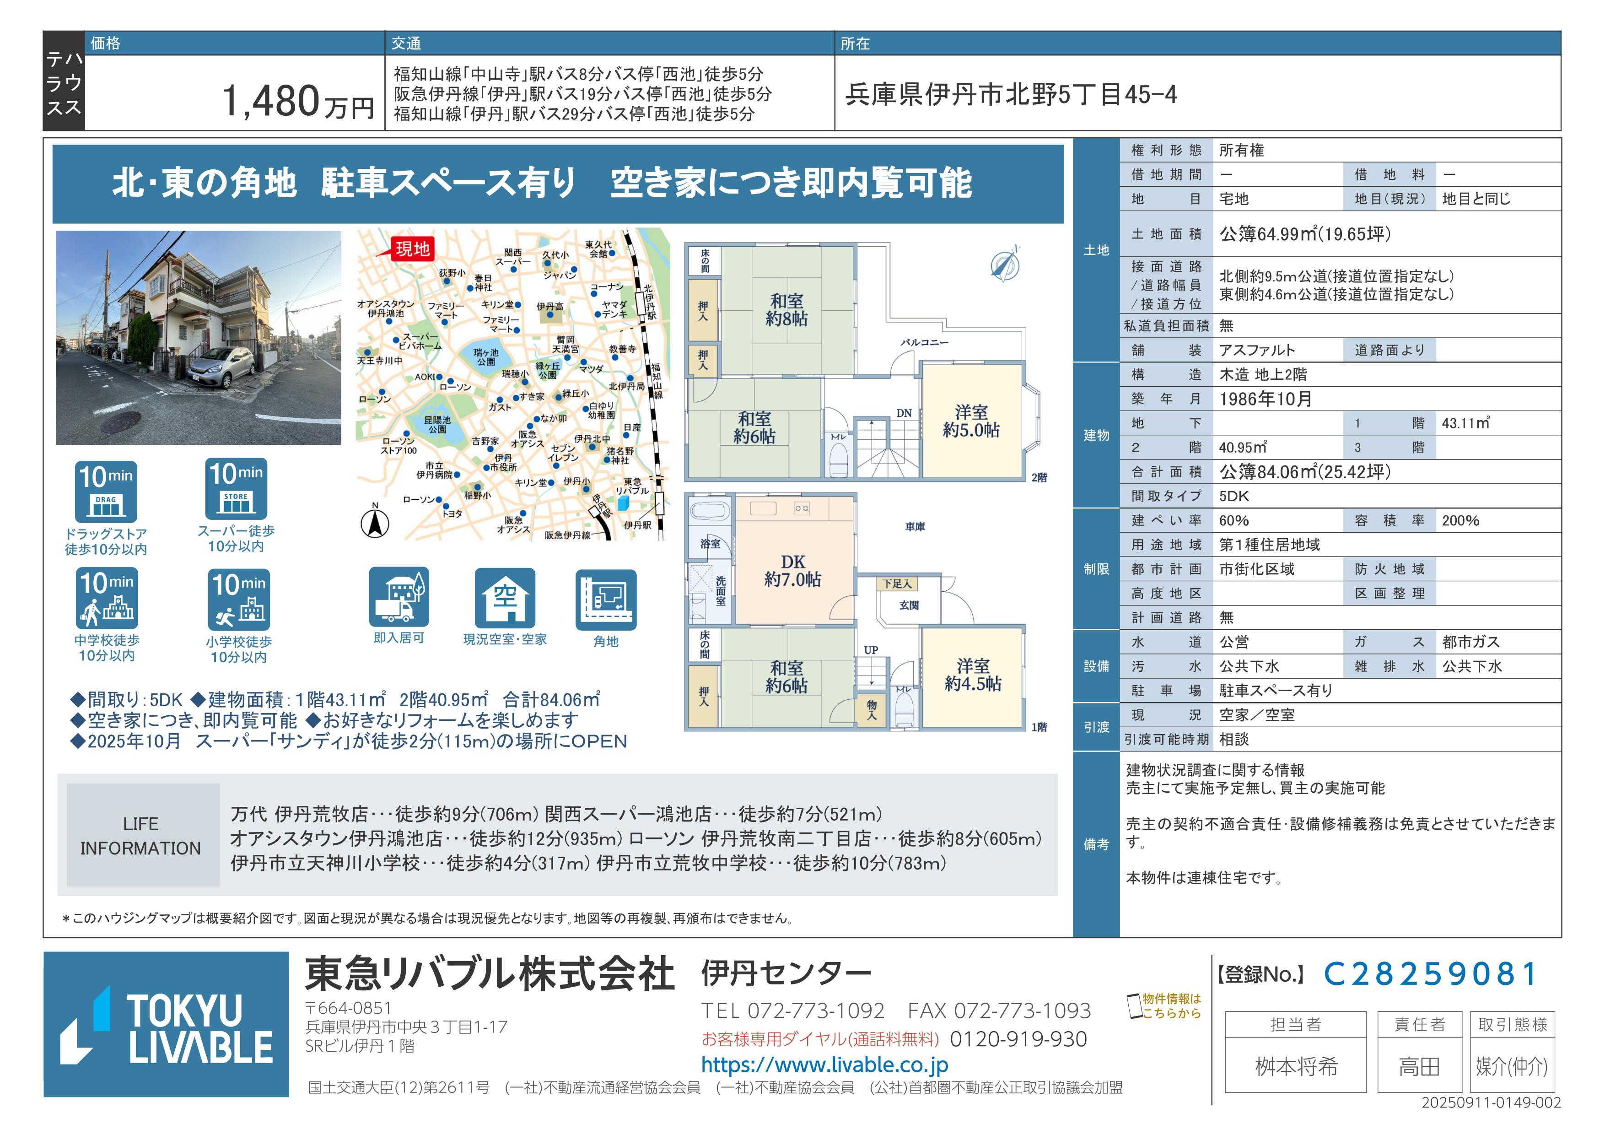This screenshot has width=1605, height=1135.
Task: Click the moving truck 即入居可 icon
Action: point(399,596)
